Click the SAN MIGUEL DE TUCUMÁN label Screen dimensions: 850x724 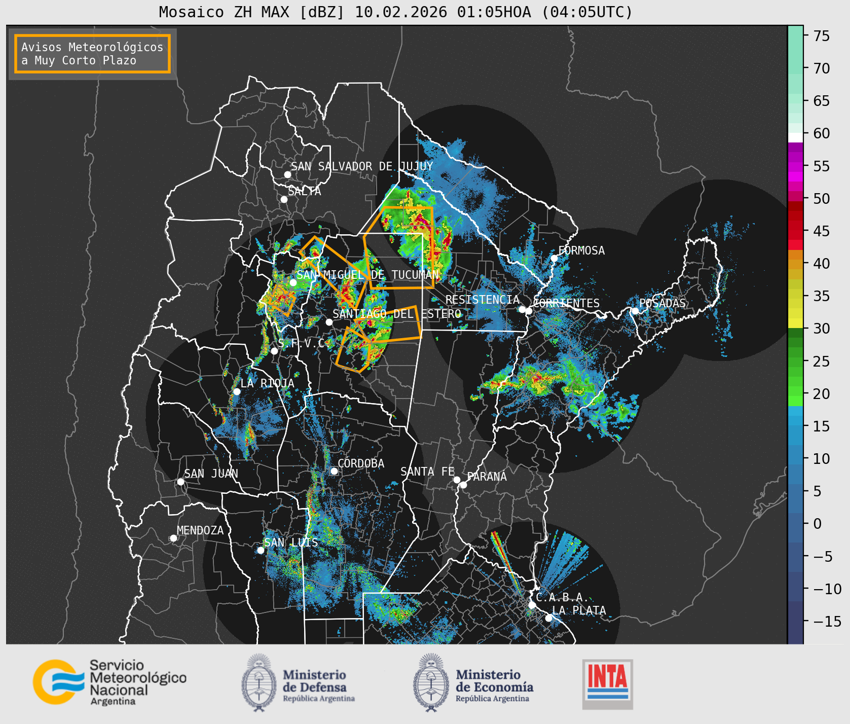point(368,275)
